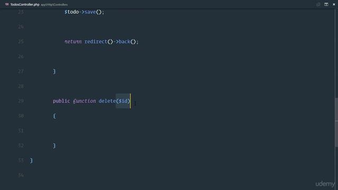The width and height of the screenshot is (338, 190).
Task: Click line number 25 in gutter
Action: coord(21,42)
